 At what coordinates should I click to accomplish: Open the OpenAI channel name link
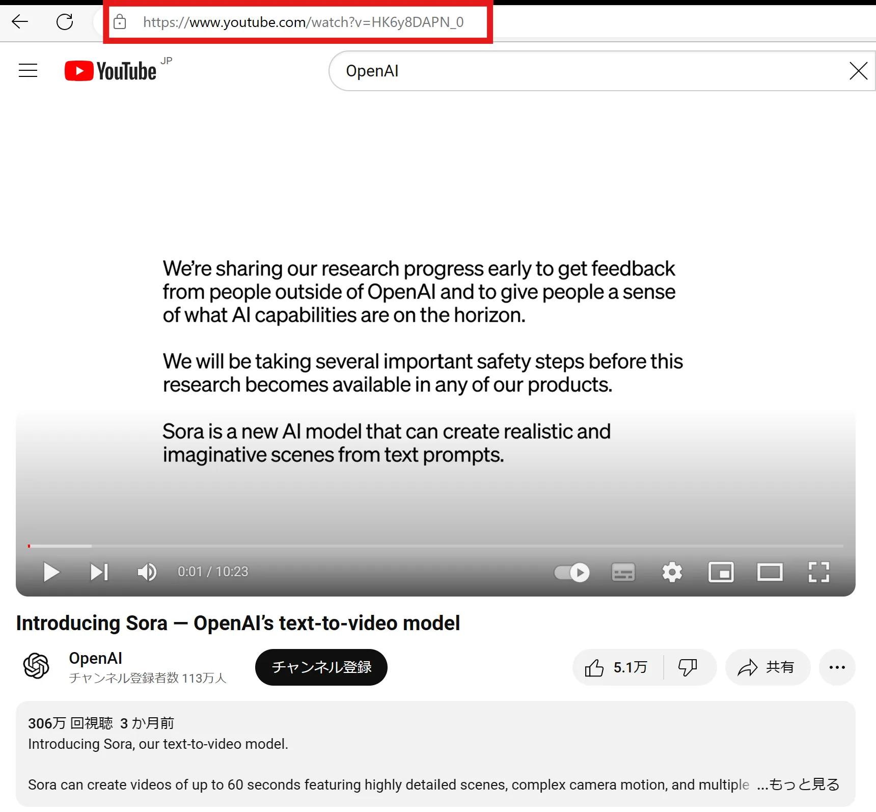click(96, 658)
